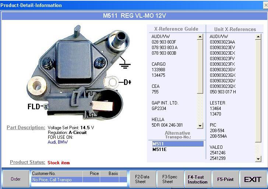Click the Customer-No. column header
This screenshot has height=189, width=268.
[x=57, y=173]
